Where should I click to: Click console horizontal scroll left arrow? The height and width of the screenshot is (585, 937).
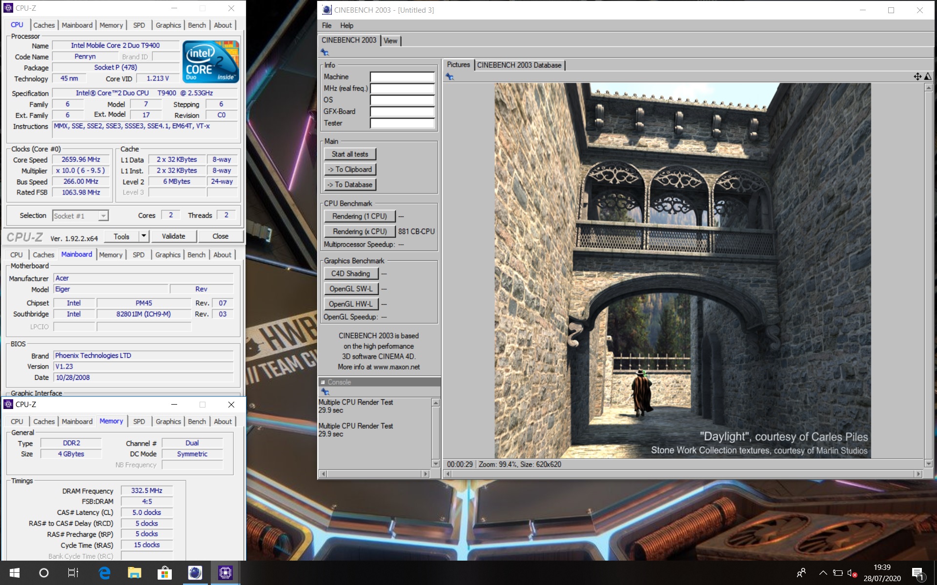(323, 473)
